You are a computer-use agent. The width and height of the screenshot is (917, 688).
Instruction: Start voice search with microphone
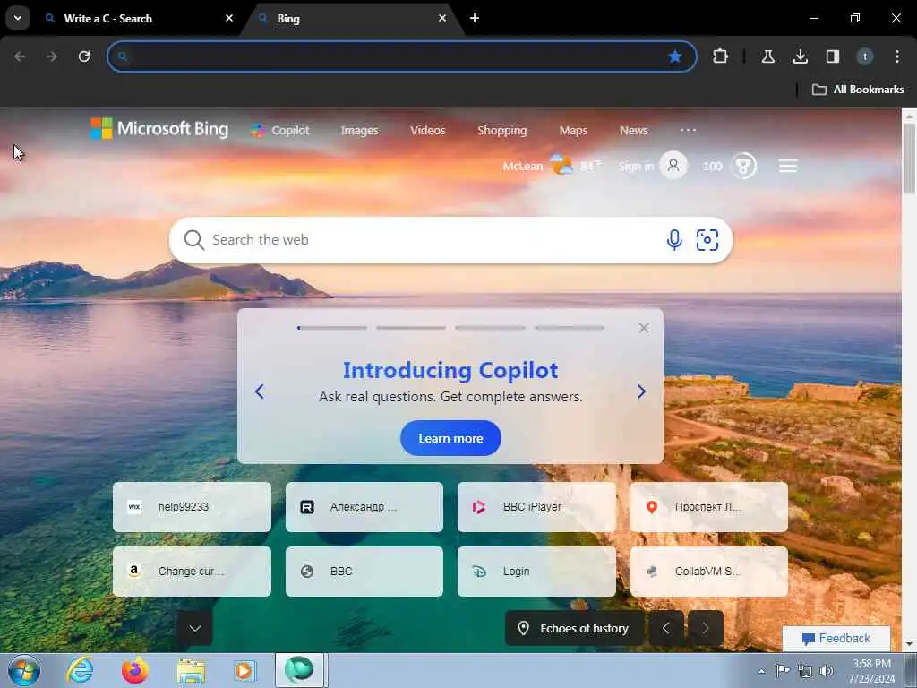click(x=673, y=240)
